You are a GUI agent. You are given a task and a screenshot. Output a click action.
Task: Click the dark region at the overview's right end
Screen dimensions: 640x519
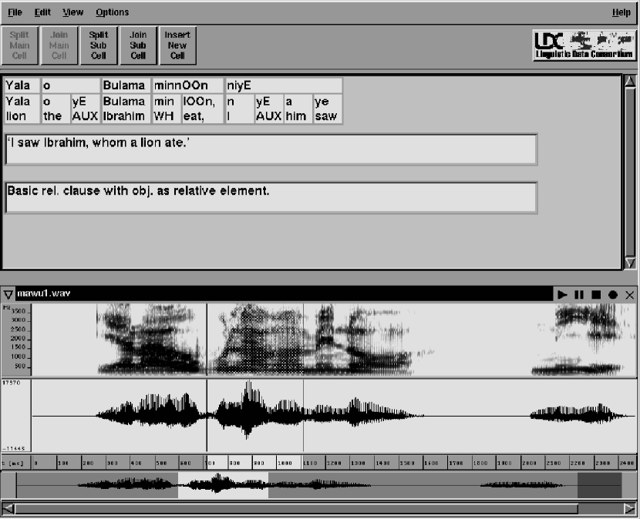coord(599,485)
